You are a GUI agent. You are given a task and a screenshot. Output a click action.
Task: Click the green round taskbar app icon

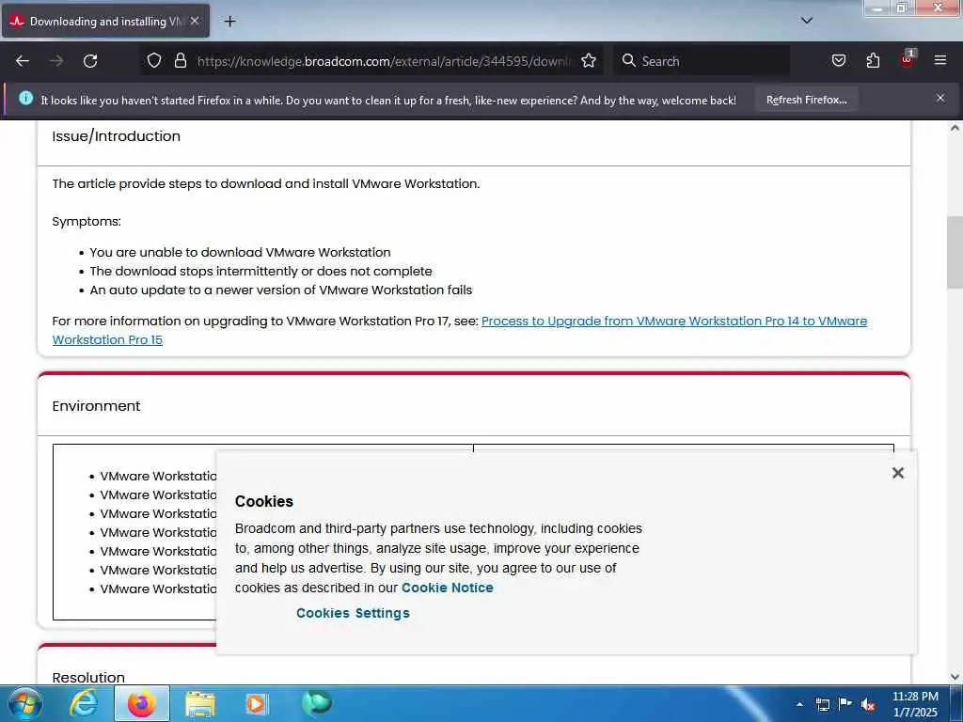point(316,703)
